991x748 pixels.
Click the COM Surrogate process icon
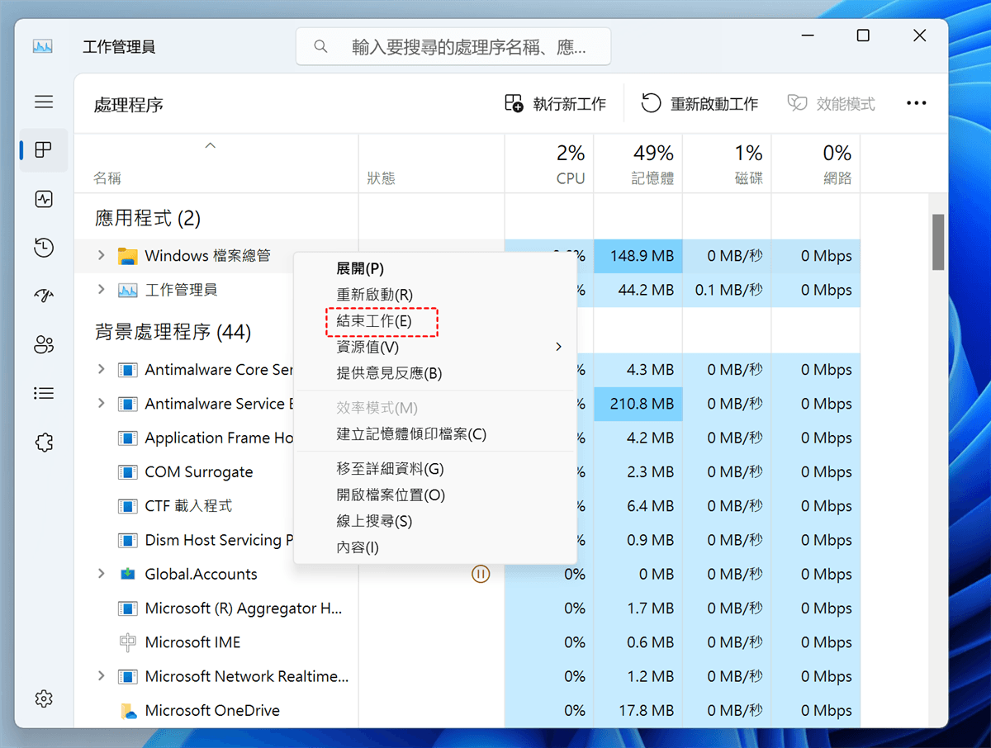[x=127, y=472]
